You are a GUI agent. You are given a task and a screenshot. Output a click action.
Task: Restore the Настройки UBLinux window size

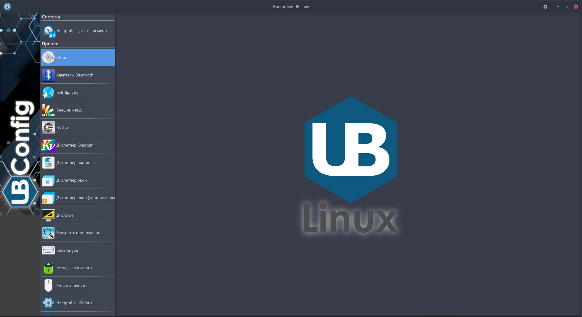567,7
